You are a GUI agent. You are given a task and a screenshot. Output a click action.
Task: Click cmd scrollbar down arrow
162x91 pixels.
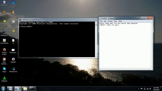tap(96, 56)
